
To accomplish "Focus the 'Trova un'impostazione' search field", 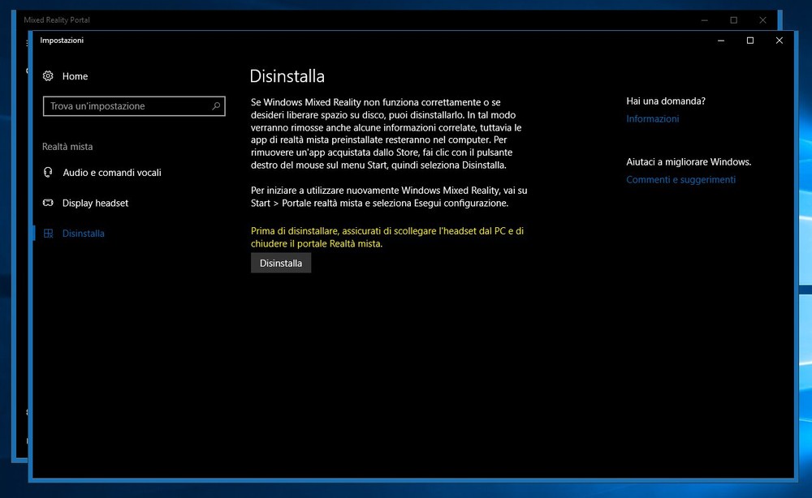I will [134, 106].
